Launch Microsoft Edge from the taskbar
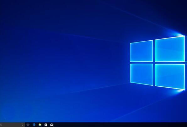Viewport: 187px width, 127px height. [x=34, y=124]
